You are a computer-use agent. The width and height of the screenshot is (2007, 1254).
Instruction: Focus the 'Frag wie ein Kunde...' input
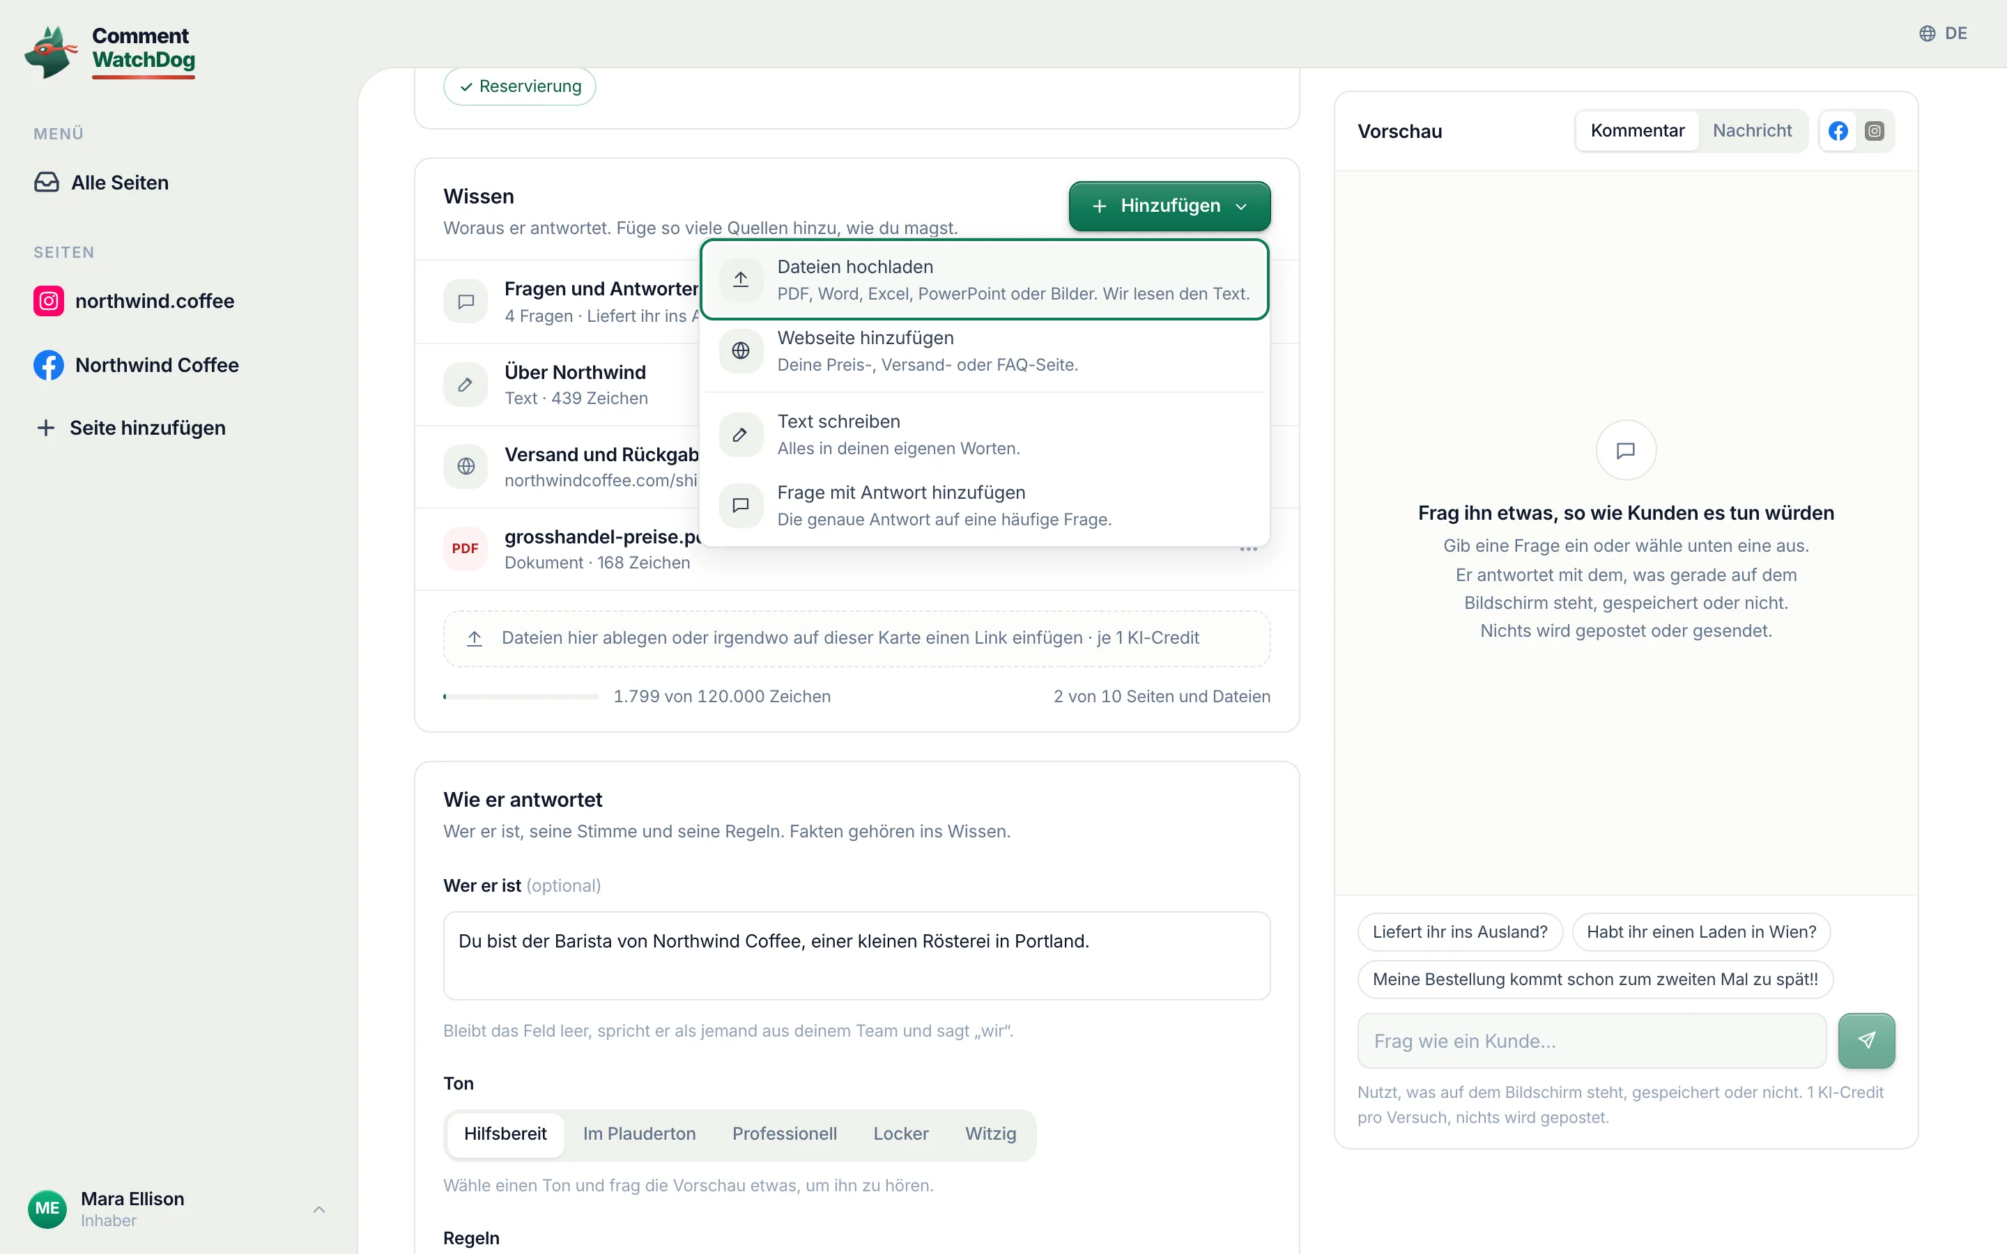pos(1592,1040)
